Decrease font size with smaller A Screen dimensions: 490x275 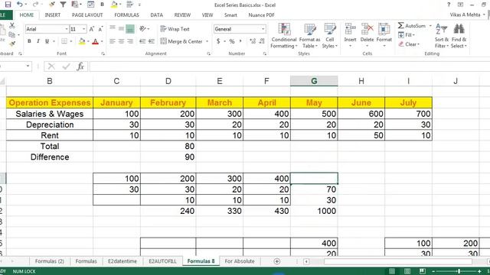coord(100,29)
